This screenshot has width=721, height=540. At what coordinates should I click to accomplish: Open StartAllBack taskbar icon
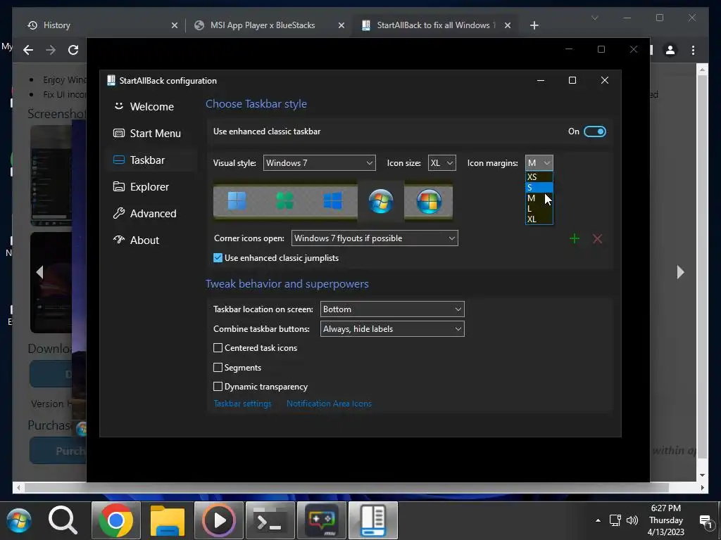(373, 521)
